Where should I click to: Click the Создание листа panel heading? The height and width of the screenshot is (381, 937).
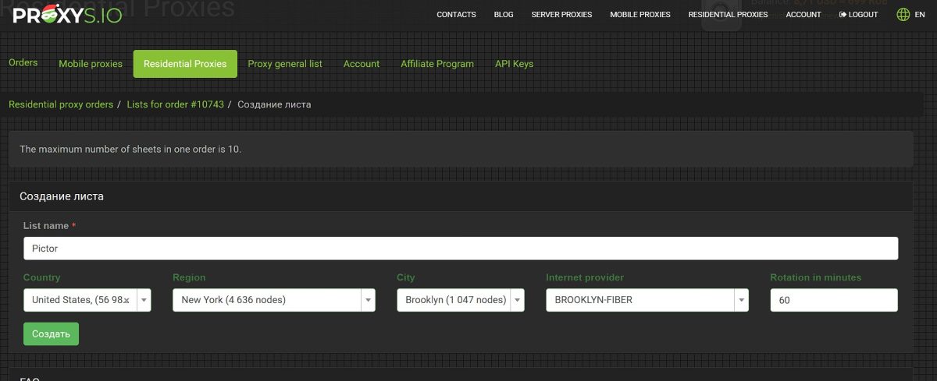62,196
